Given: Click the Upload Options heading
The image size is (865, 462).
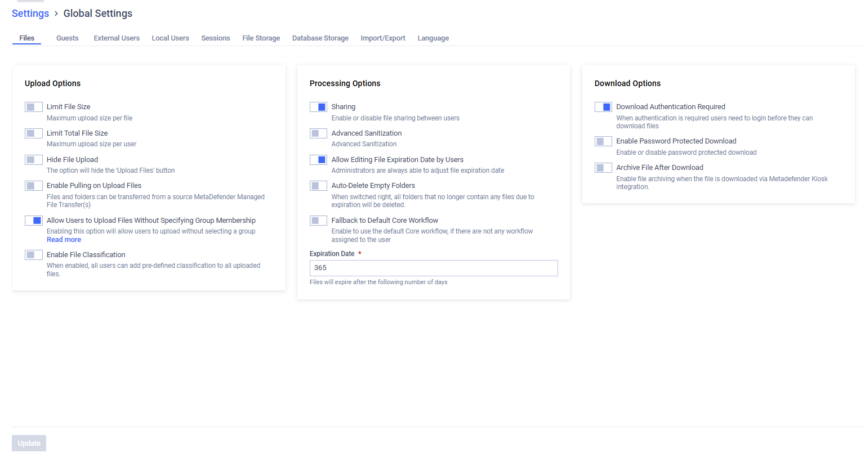Looking at the screenshot, I should 52,83.
